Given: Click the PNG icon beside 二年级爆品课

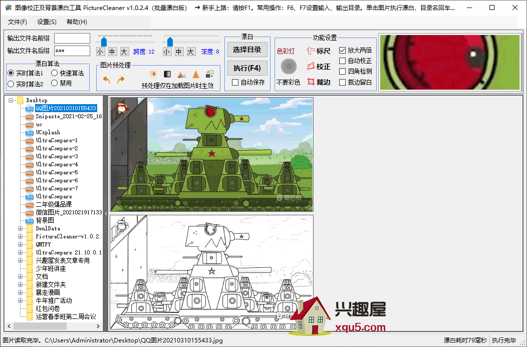Looking at the screenshot, I should pyautogui.click(x=30, y=205).
